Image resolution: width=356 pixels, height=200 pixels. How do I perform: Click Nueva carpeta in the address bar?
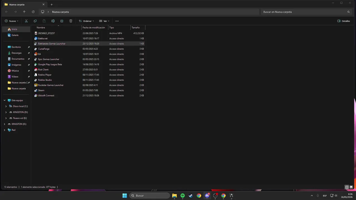[x=60, y=12]
